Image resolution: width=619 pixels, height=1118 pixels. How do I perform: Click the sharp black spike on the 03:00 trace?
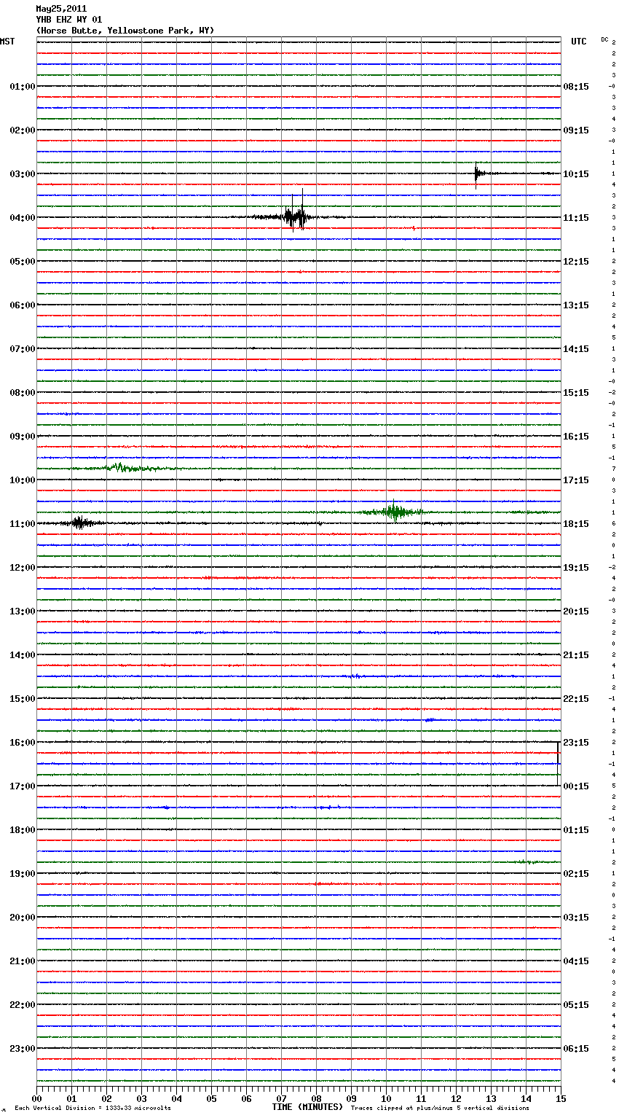point(476,175)
